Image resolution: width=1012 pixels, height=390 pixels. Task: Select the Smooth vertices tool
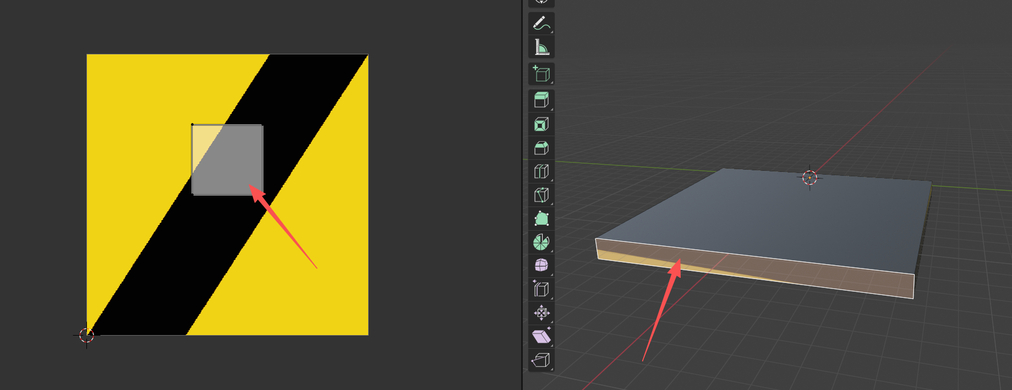541,265
